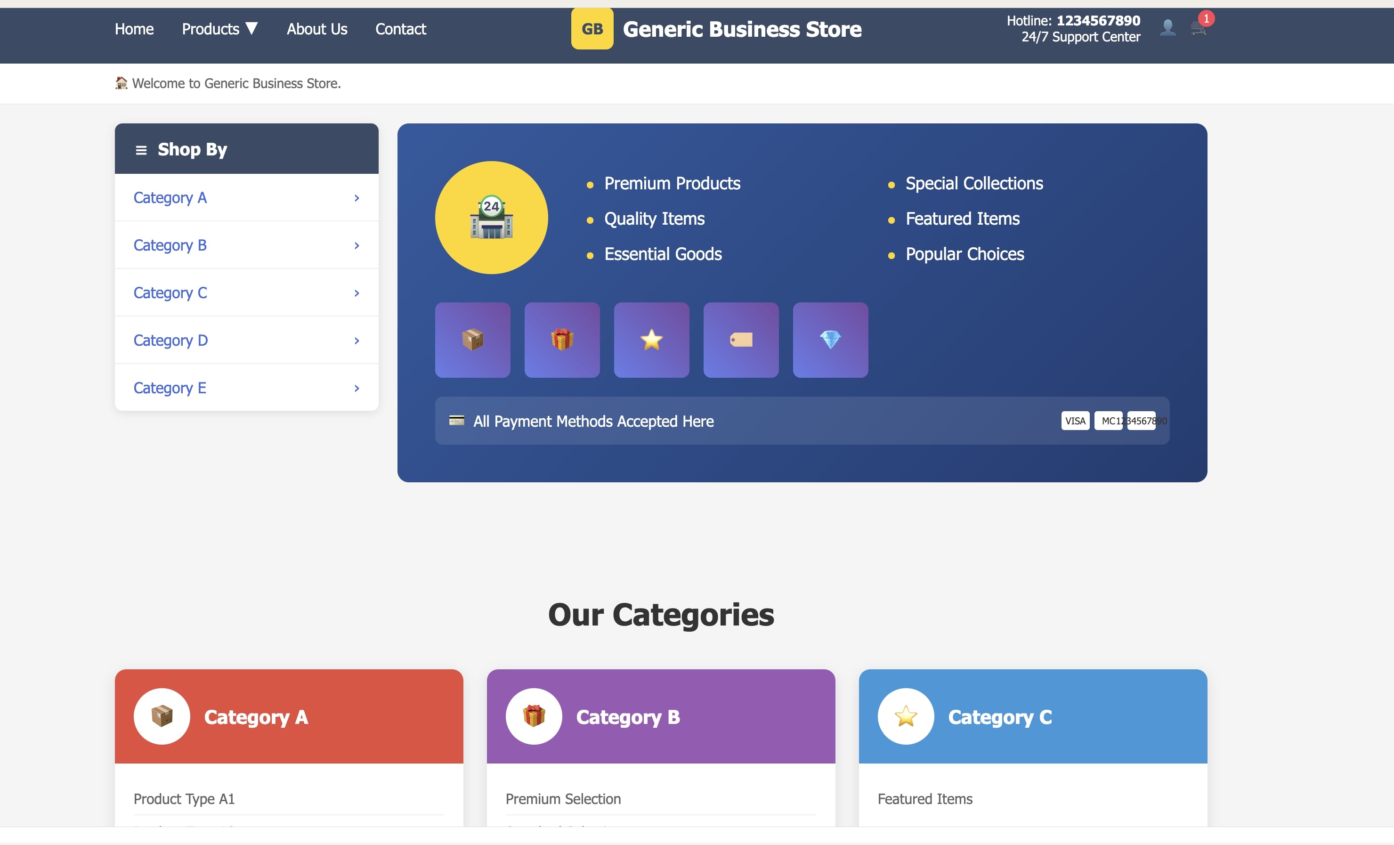Viewport: 1394px width, 845px height.
Task: Go to the Home menu item
Action: click(x=134, y=29)
